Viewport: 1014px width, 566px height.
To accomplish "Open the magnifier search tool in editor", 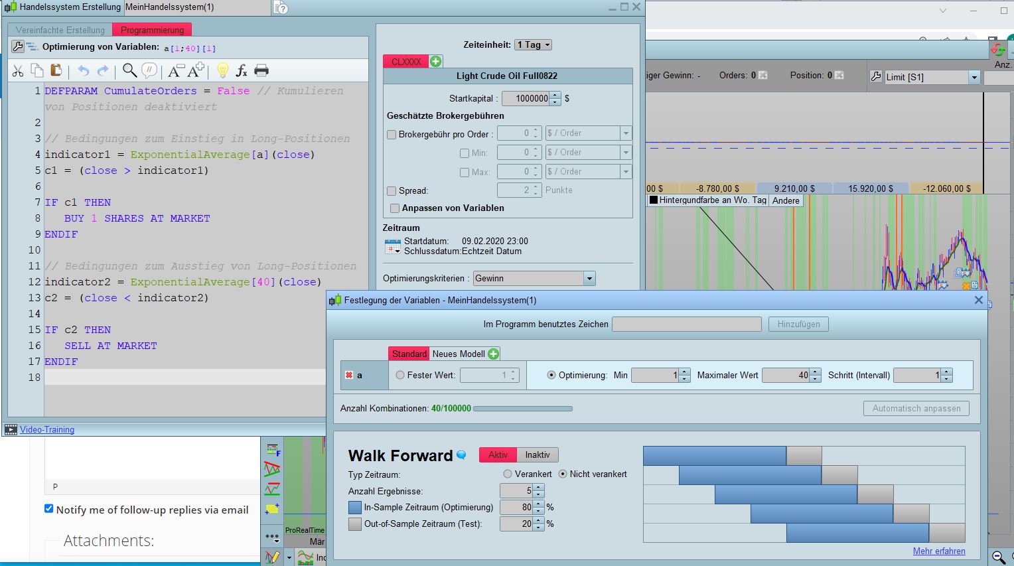I will (130, 70).
